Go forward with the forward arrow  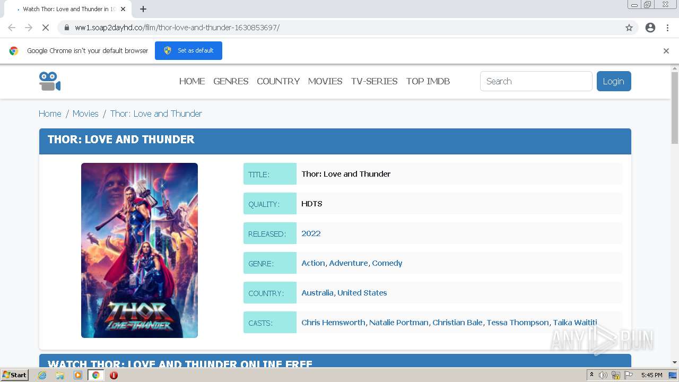(29, 28)
